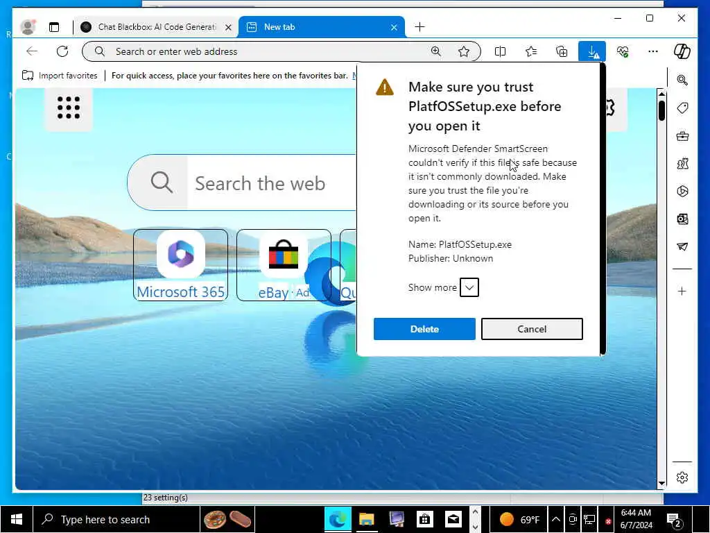Open sidebar Drop paper-plane icon
Screen dimensions: 710x533
(682, 246)
